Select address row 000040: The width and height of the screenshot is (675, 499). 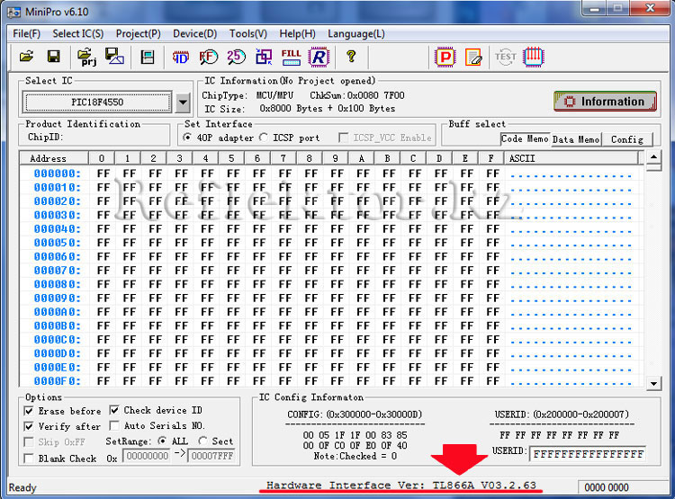58,229
